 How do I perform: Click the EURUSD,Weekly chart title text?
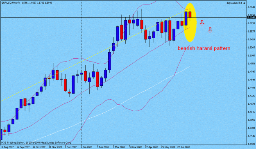(11, 3)
